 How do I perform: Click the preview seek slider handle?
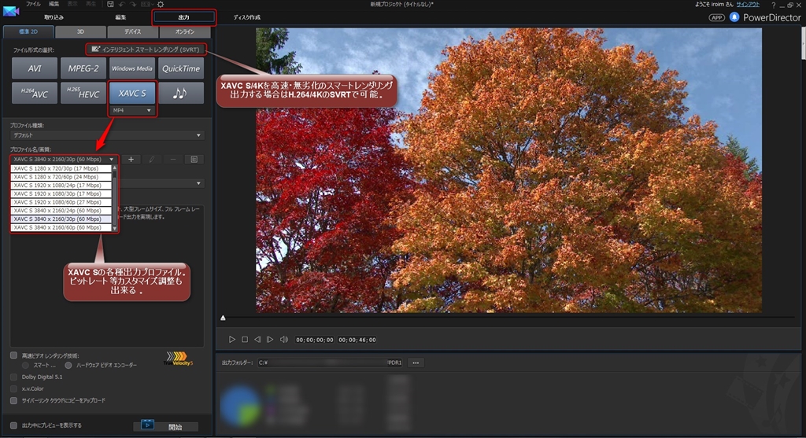[x=223, y=318]
